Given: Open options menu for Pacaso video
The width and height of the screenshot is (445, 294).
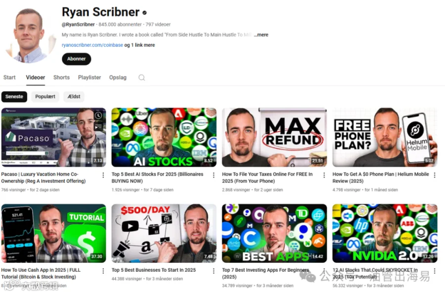Looking at the screenshot, I should [x=103, y=175].
